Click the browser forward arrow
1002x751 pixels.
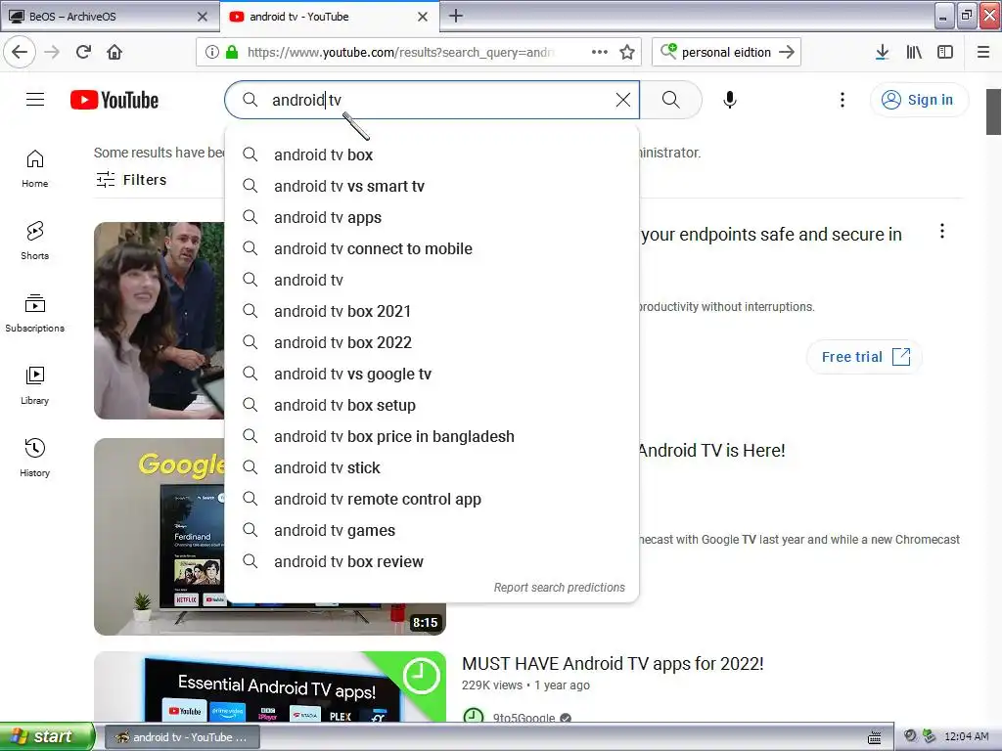coord(52,52)
